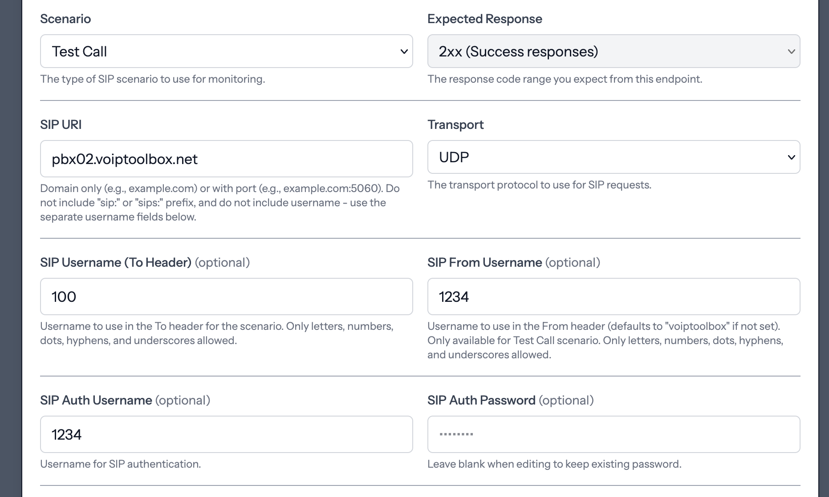Click the chevron on the Expected Response selector
Viewport: 829px width, 497px height.
pyautogui.click(x=791, y=51)
